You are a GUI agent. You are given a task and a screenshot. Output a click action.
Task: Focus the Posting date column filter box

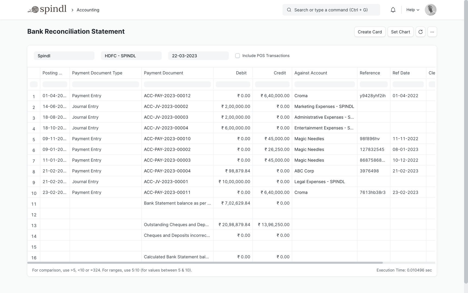click(x=55, y=84)
